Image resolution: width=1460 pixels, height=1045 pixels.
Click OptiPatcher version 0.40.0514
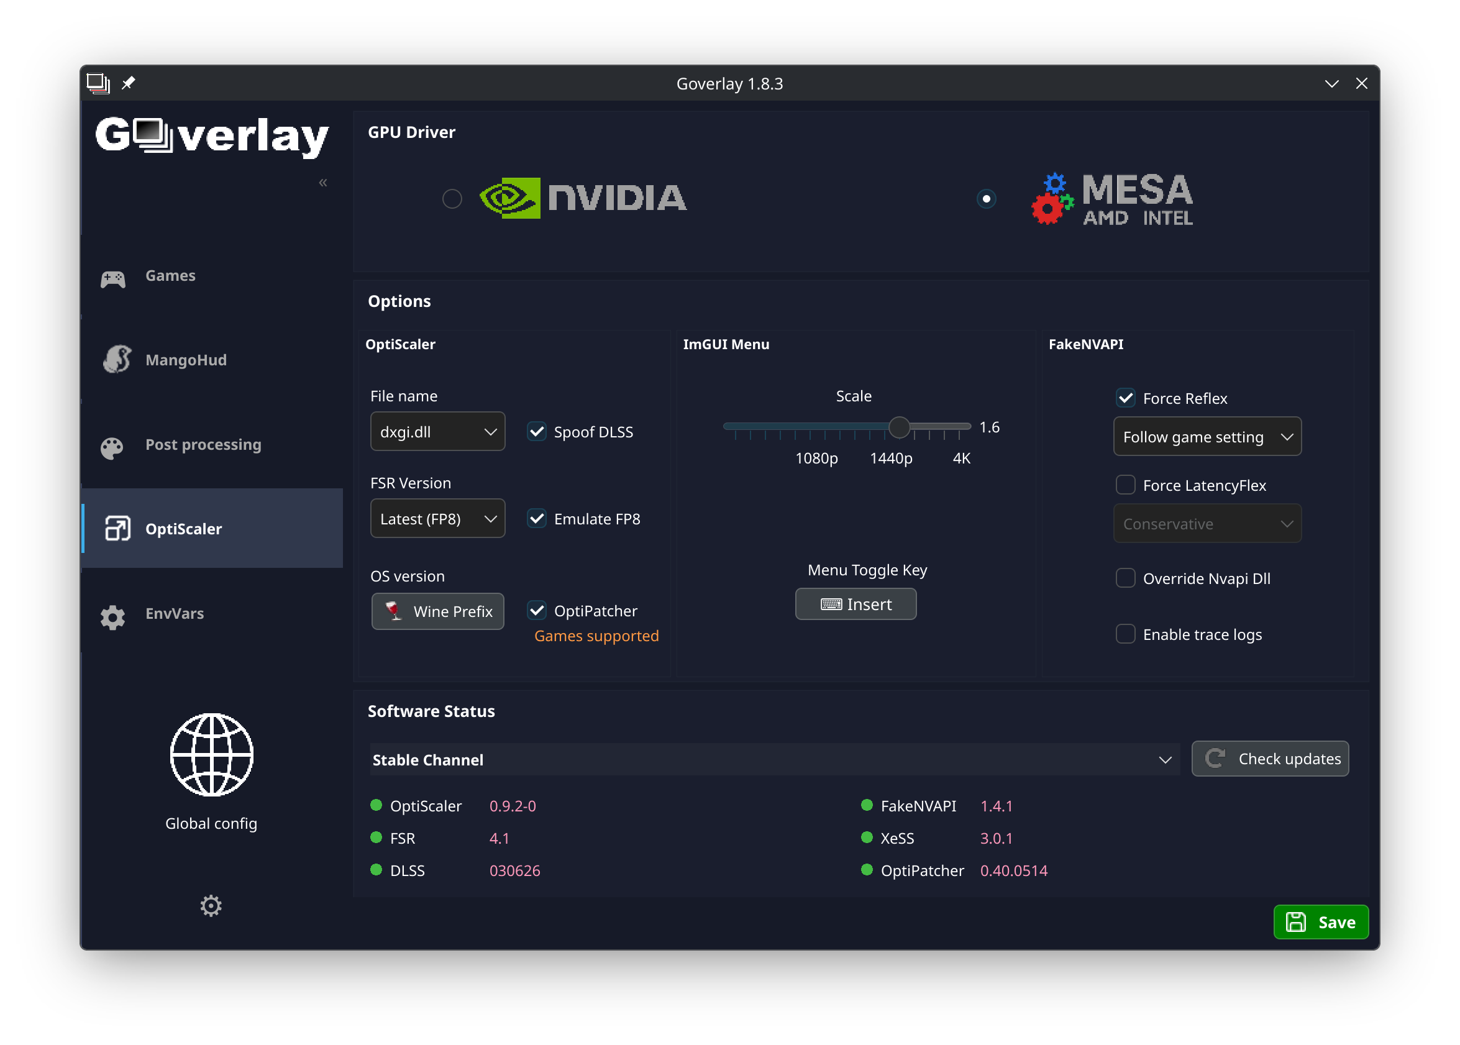coord(1013,870)
